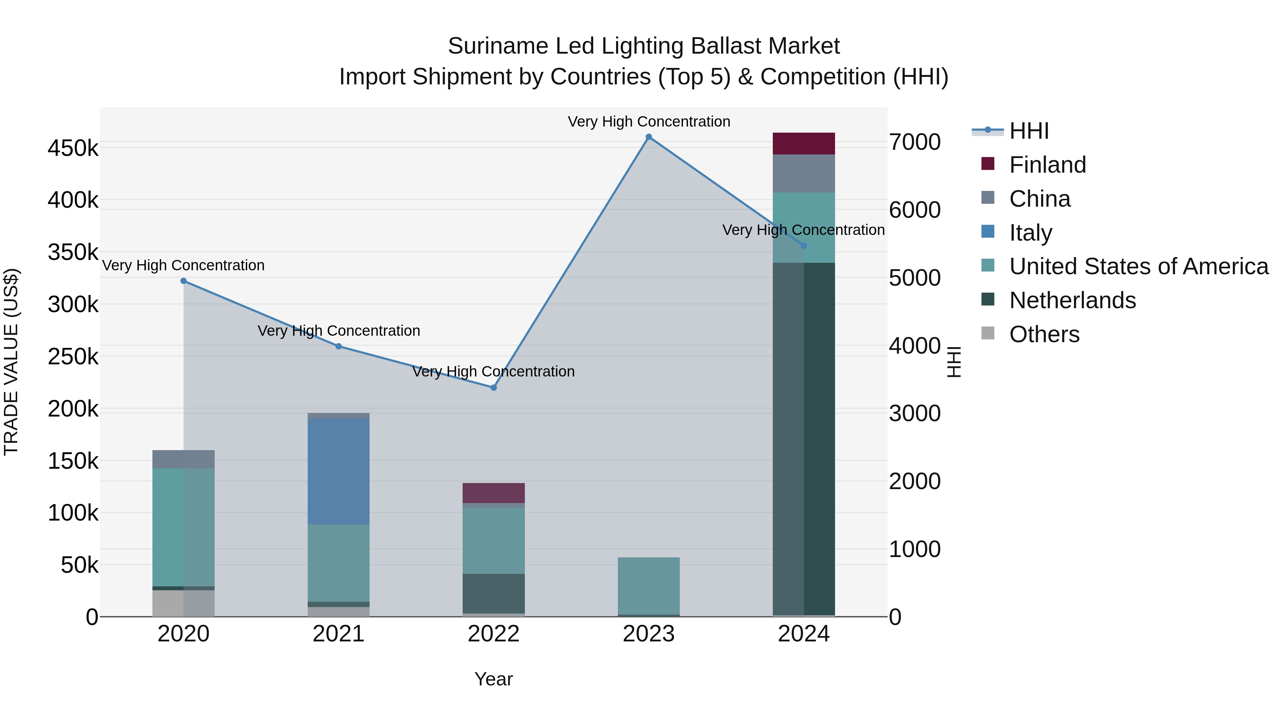Click the United States bar in 2023

(x=649, y=586)
